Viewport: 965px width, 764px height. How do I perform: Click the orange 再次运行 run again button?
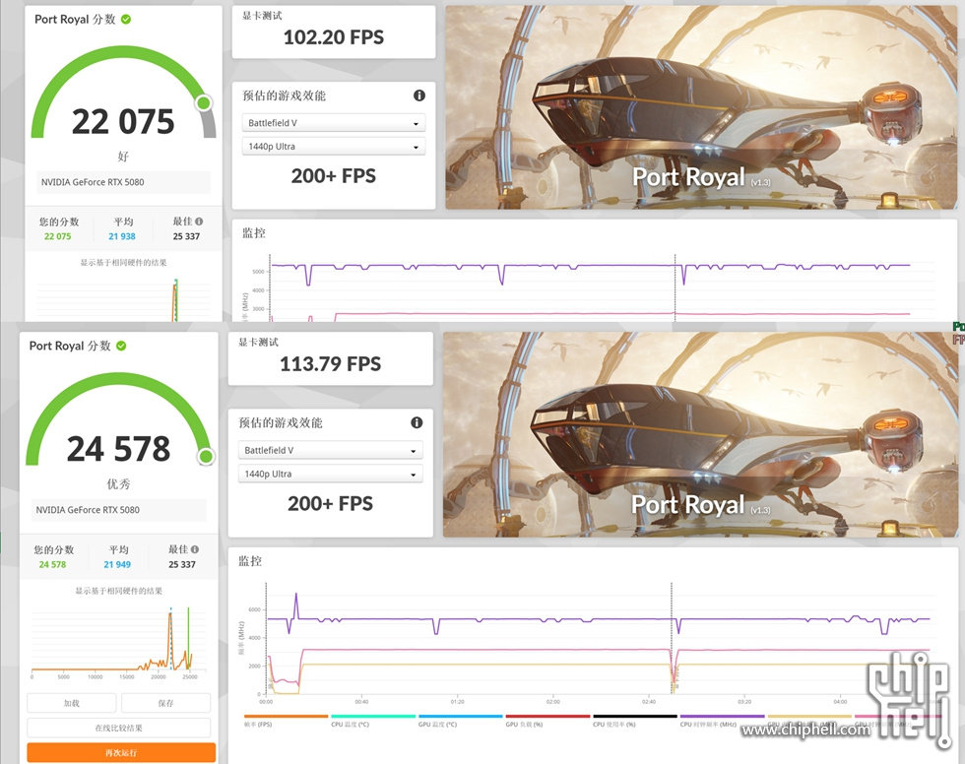(121, 753)
